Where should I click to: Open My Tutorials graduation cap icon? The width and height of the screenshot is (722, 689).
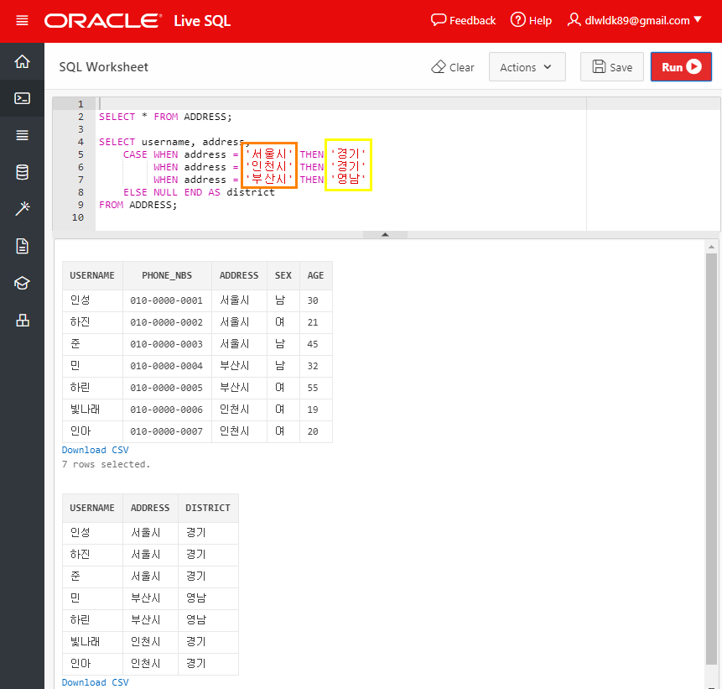tap(22, 283)
